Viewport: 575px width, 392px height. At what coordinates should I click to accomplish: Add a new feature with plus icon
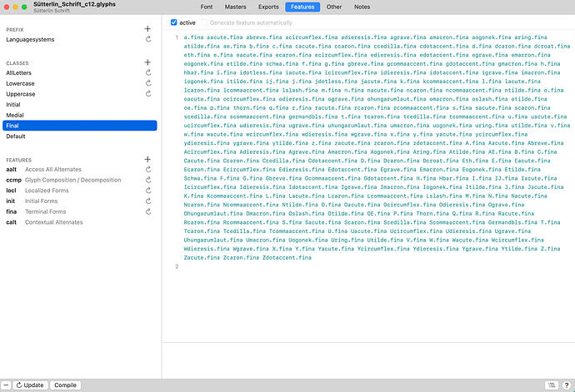[x=147, y=159]
